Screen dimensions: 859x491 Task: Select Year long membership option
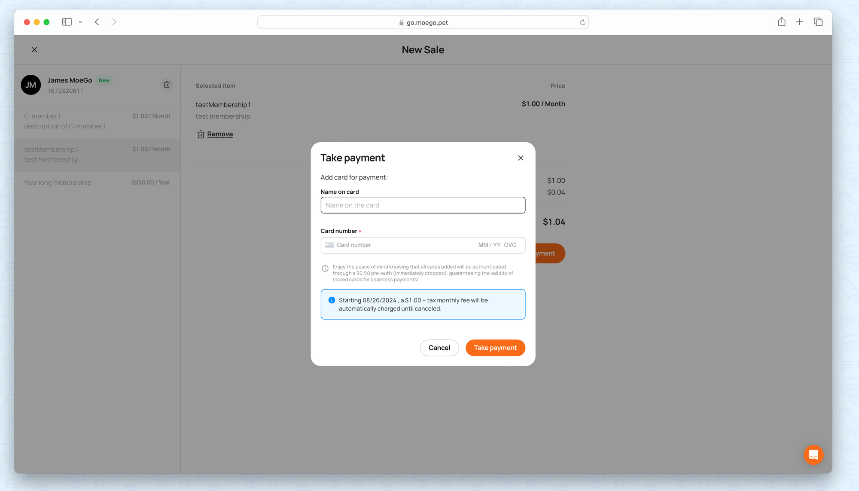pos(97,183)
